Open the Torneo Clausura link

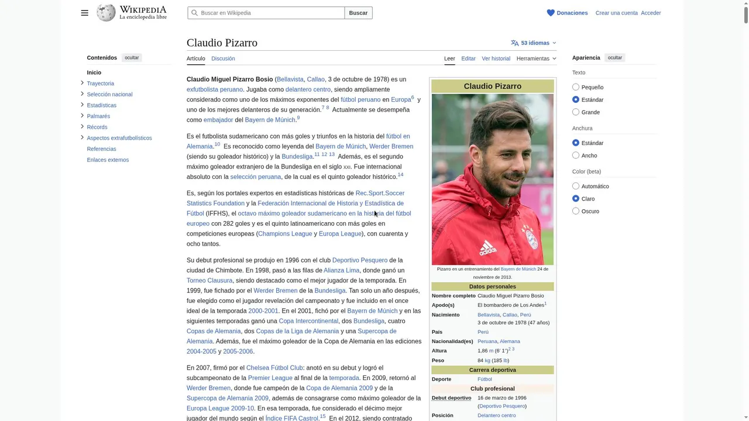[209, 281]
